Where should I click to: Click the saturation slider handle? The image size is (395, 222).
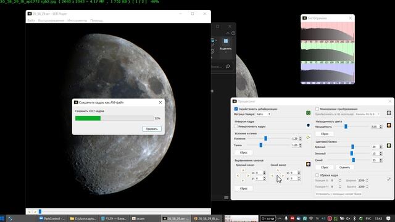click(x=346, y=126)
